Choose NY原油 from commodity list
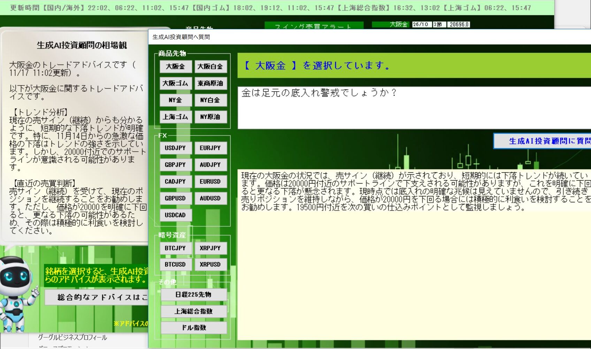This screenshot has width=591, height=349. [x=210, y=117]
